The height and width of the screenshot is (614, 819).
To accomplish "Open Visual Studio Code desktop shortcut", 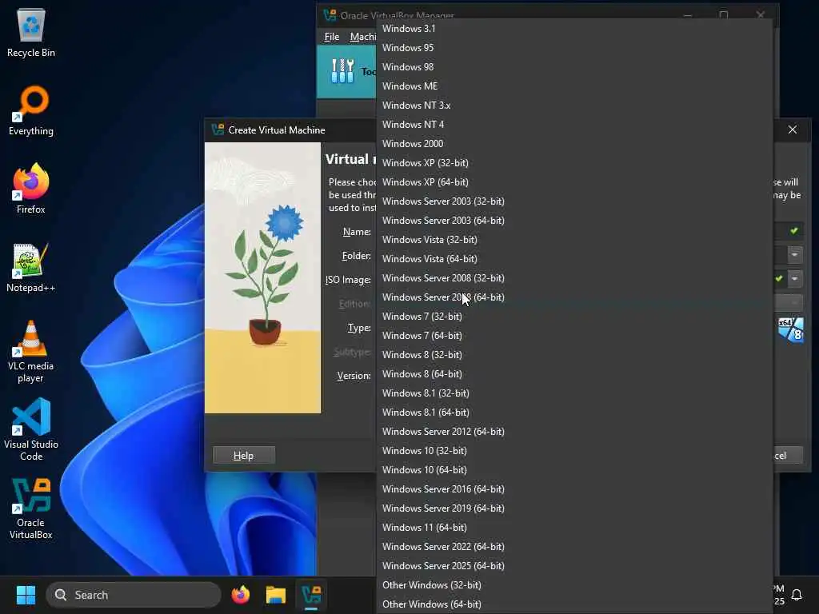I will point(31,429).
